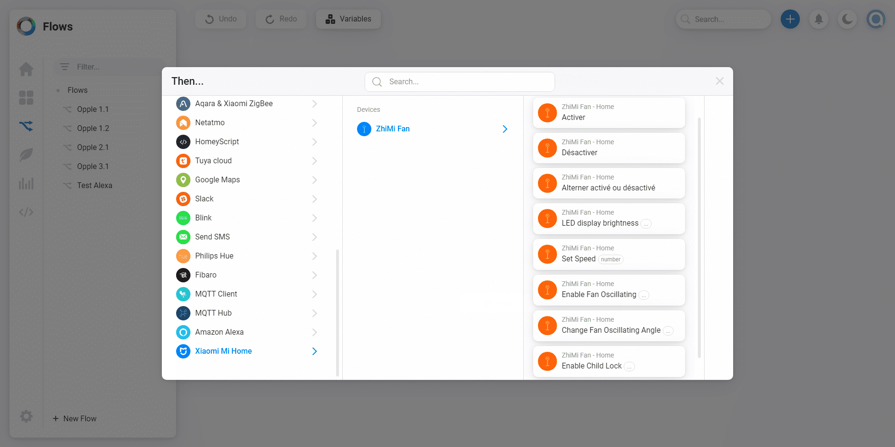This screenshot has width=895, height=447.
Task: Select the Activer action card
Action: (609, 113)
